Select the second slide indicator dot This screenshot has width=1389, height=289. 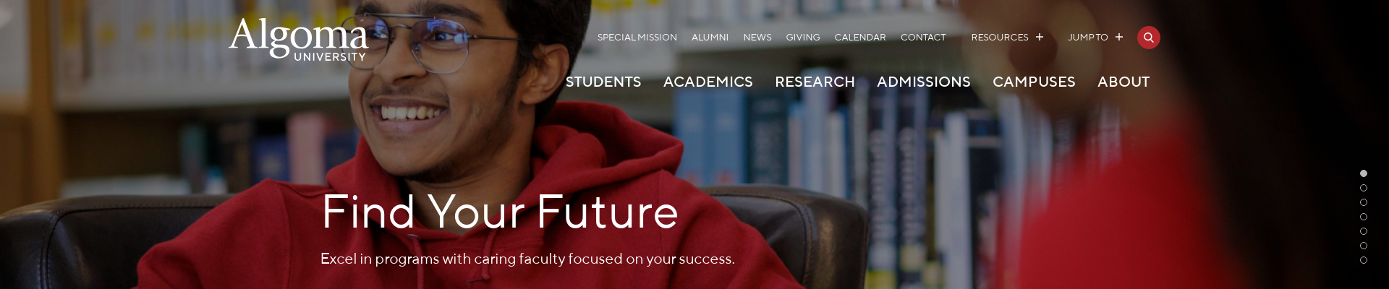[x=1364, y=188]
